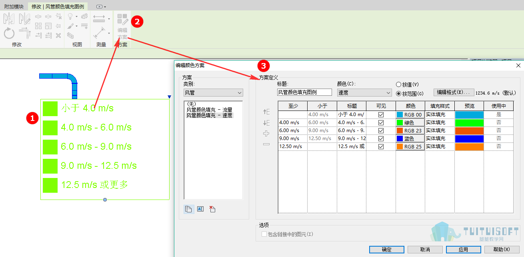Image resolution: width=524 pixels, height=257 pixels.
Task: Select the Trim/Extend to Corner tool
Action: click(25, 33)
